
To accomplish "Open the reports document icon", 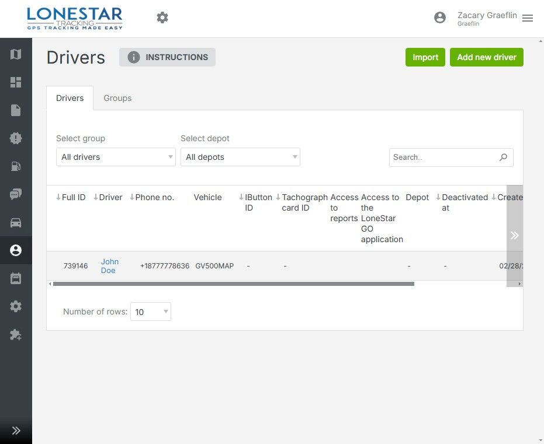I will (x=16, y=110).
